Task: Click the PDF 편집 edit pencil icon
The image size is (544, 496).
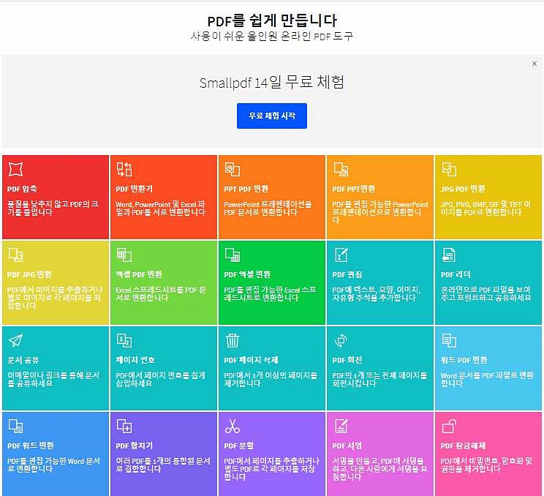Action: tap(341, 255)
